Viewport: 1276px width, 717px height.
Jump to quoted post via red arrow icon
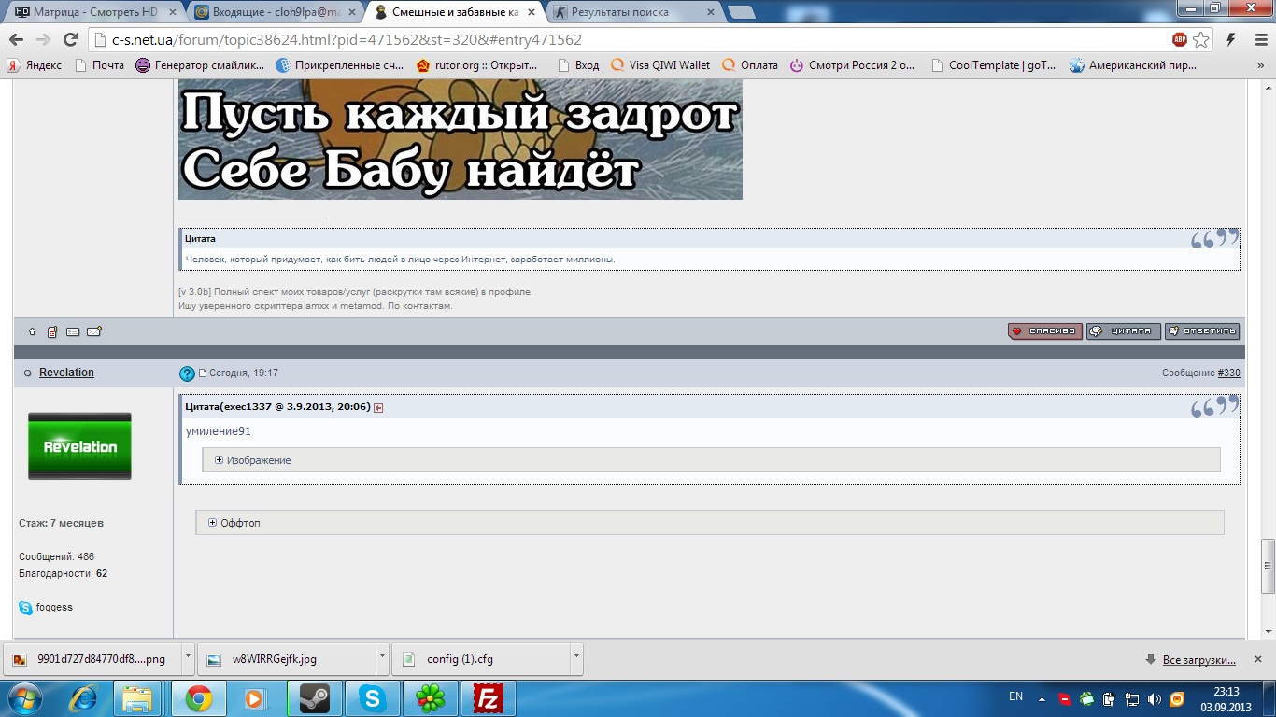[x=378, y=408]
